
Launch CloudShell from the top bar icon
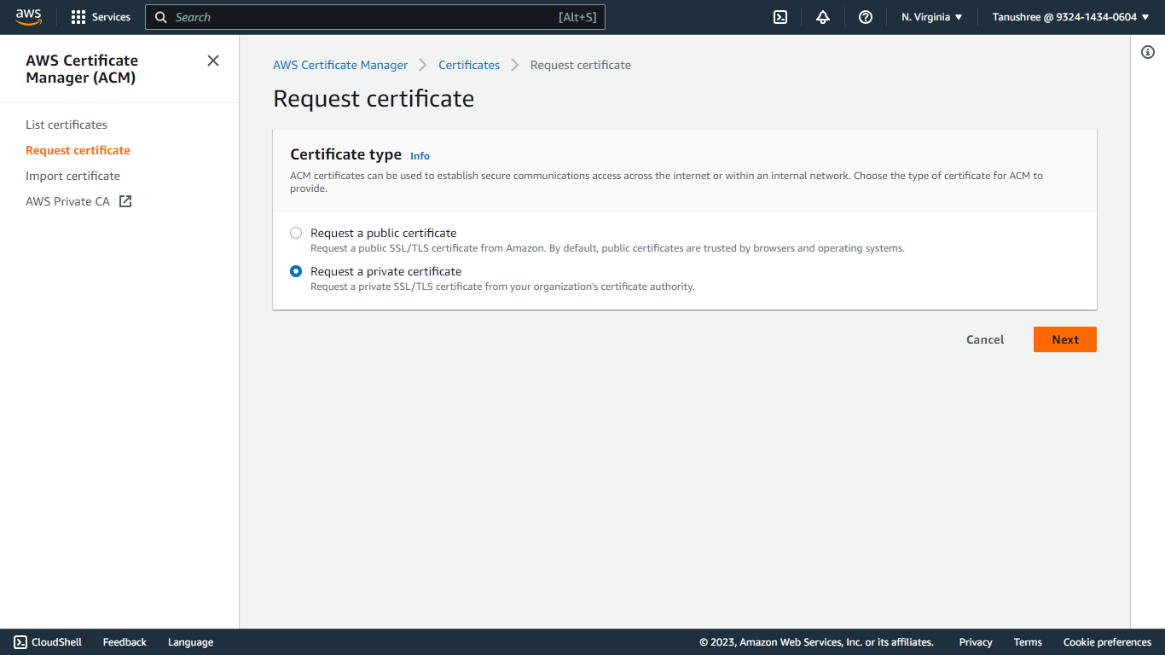780,17
